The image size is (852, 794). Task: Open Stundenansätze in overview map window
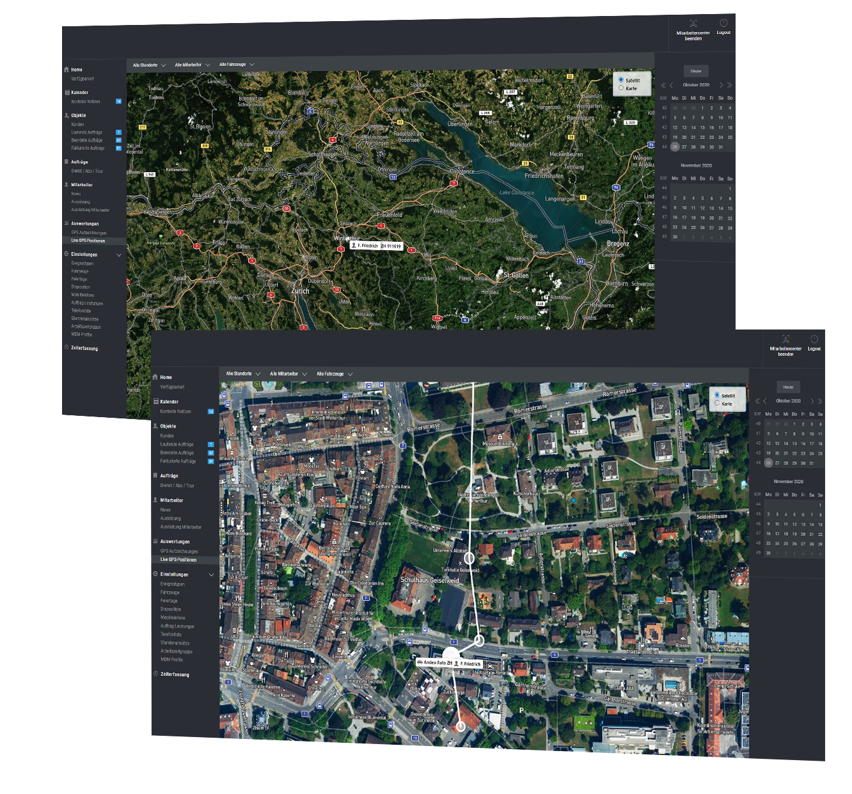point(84,318)
